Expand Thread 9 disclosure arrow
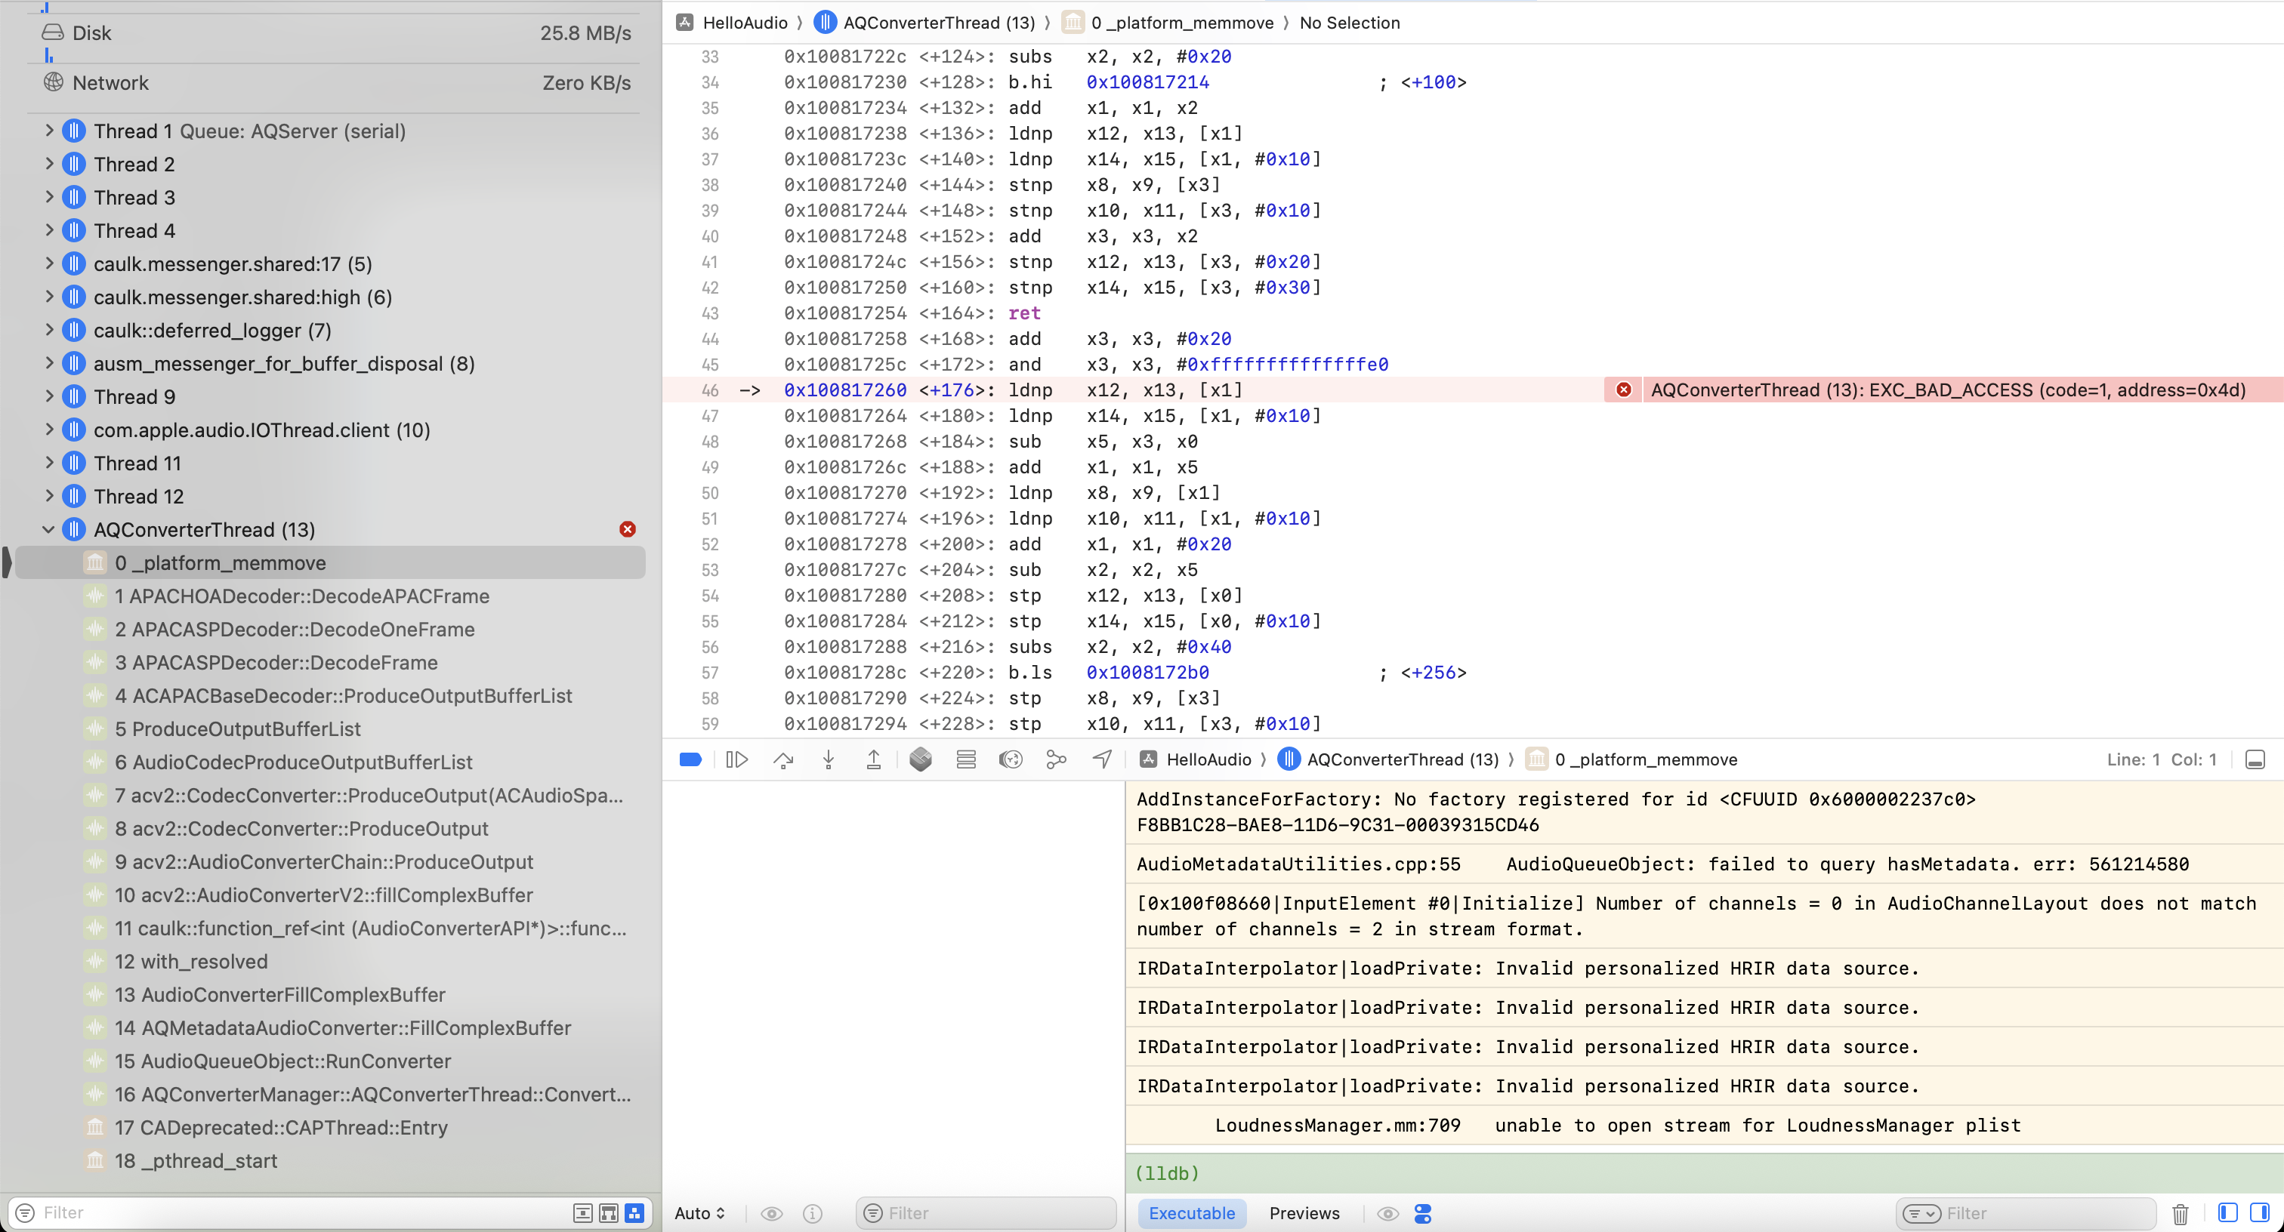Screen dimensions: 2284x1232 49,396
